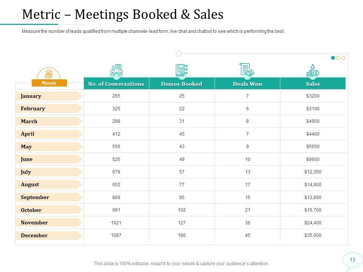Select the Demos Booked column header
The image size is (363, 272).
tap(181, 84)
